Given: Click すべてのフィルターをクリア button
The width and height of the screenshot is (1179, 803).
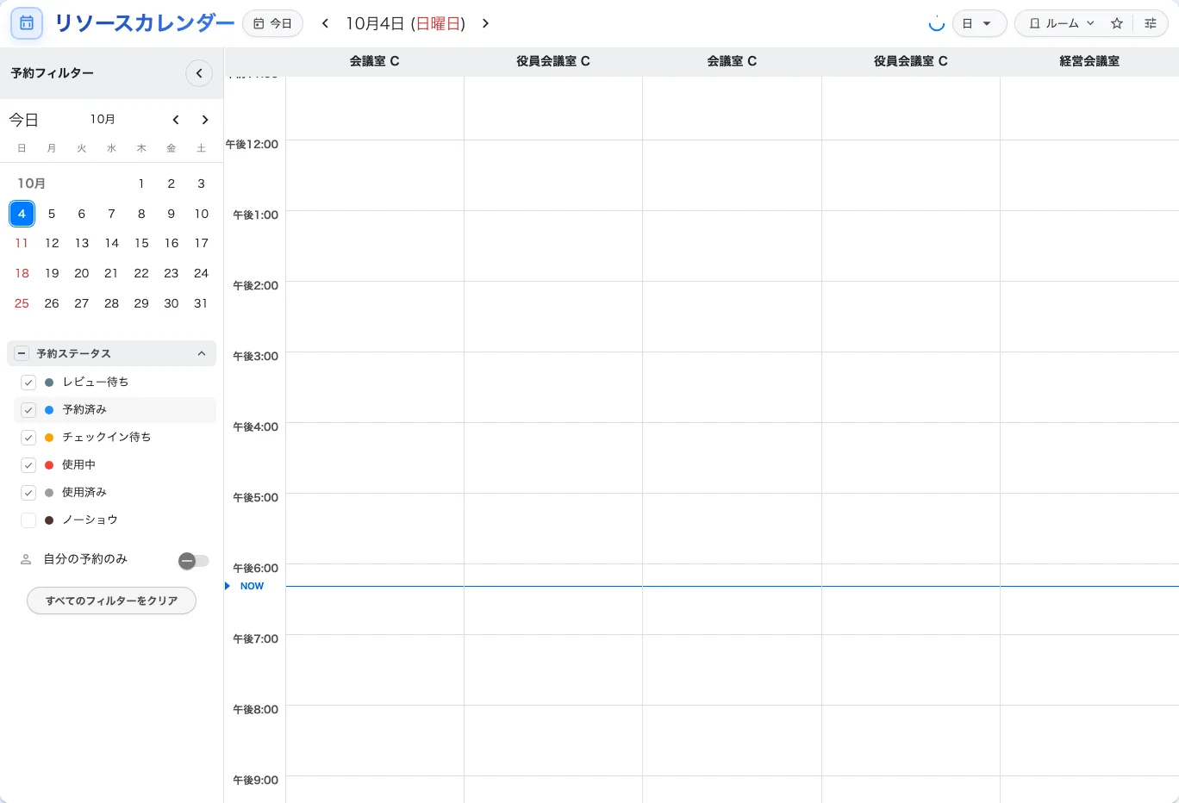Looking at the screenshot, I should tap(111, 601).
